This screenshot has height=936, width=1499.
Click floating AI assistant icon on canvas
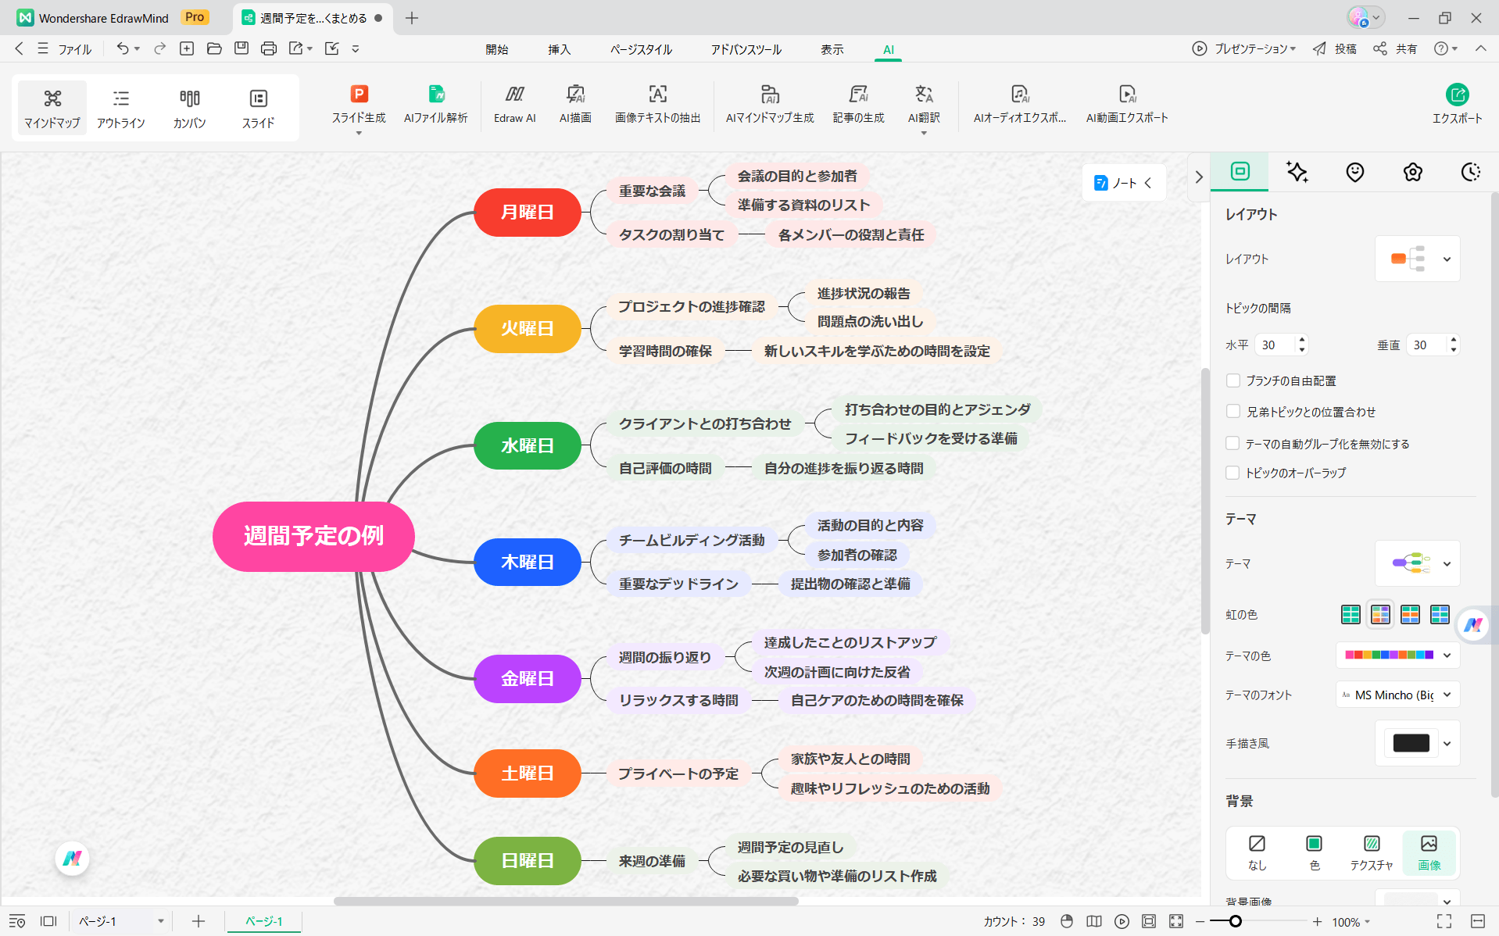pyautogui.click(x=73, y=859)
